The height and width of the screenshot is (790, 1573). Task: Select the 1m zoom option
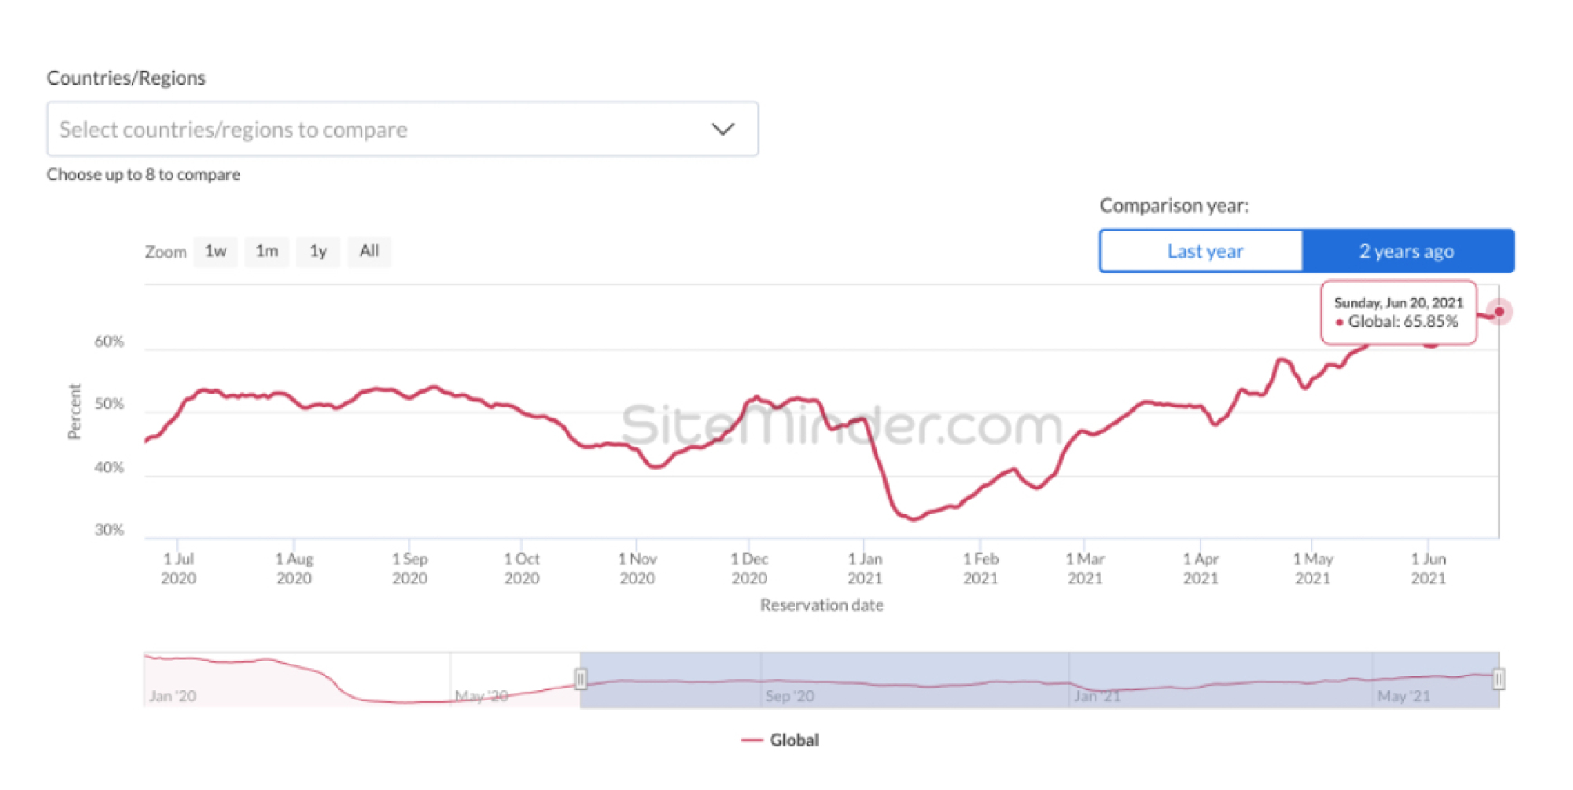click(x=266, y=251)
